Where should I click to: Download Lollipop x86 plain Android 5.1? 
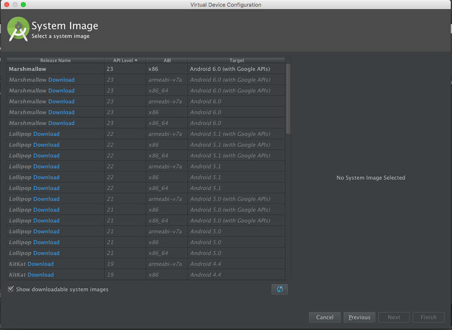[47, 177]
